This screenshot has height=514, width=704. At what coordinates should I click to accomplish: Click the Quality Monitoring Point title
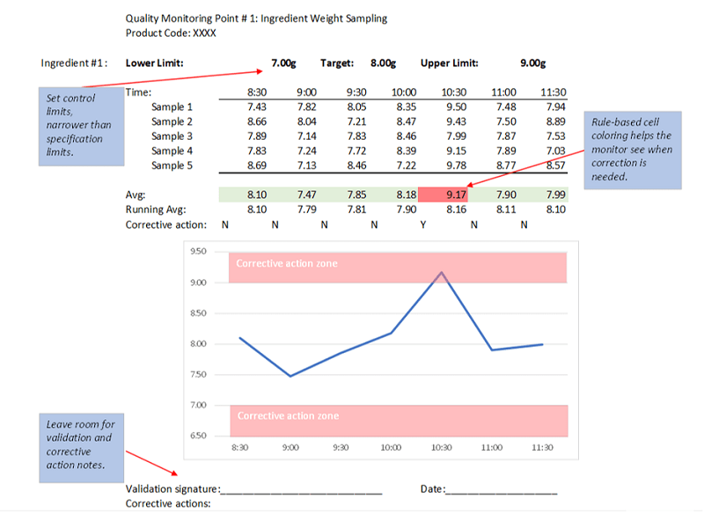(256, 18)
